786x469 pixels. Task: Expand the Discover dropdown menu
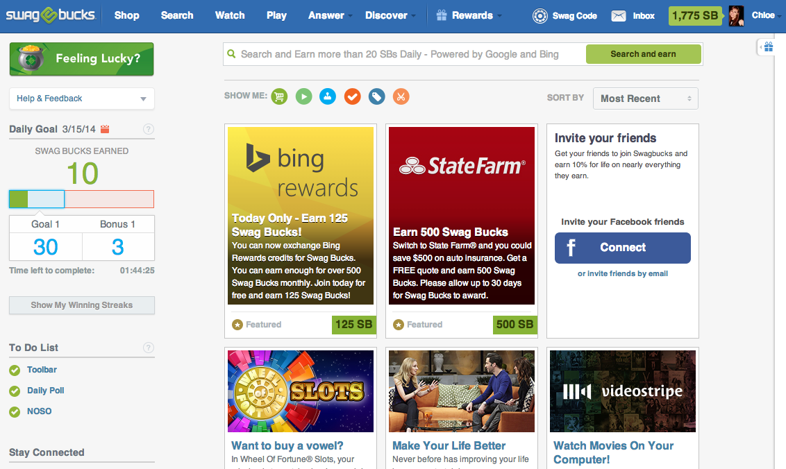[x=390, y=15]
